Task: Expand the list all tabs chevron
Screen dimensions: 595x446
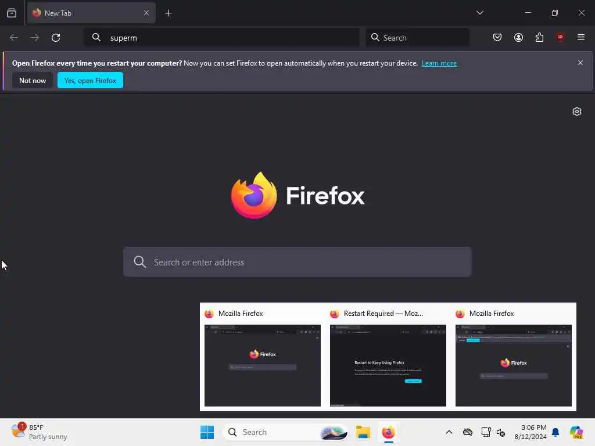Action: [479, 13]
